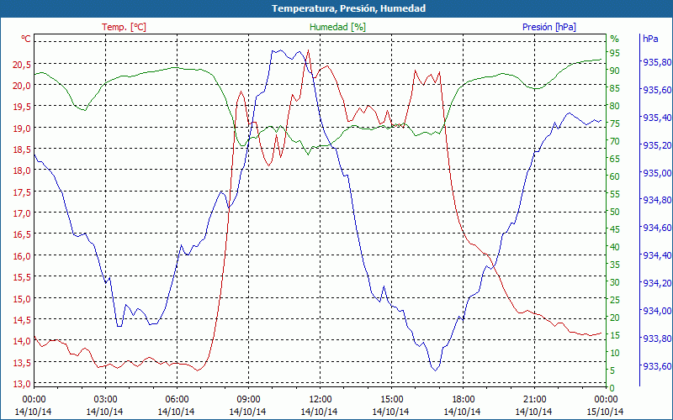The width and height of the screenshot is (673, 420).
Task: Select the red 'Temp. [°C]' legend label
Action: [x=124, y=27]
